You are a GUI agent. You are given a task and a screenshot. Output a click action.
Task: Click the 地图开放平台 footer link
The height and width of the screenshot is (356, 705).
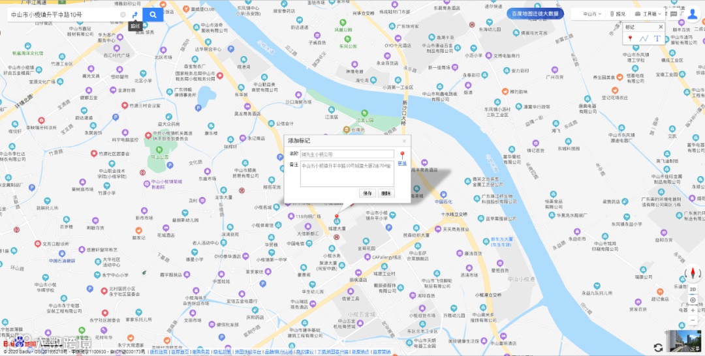pos(248,352)
